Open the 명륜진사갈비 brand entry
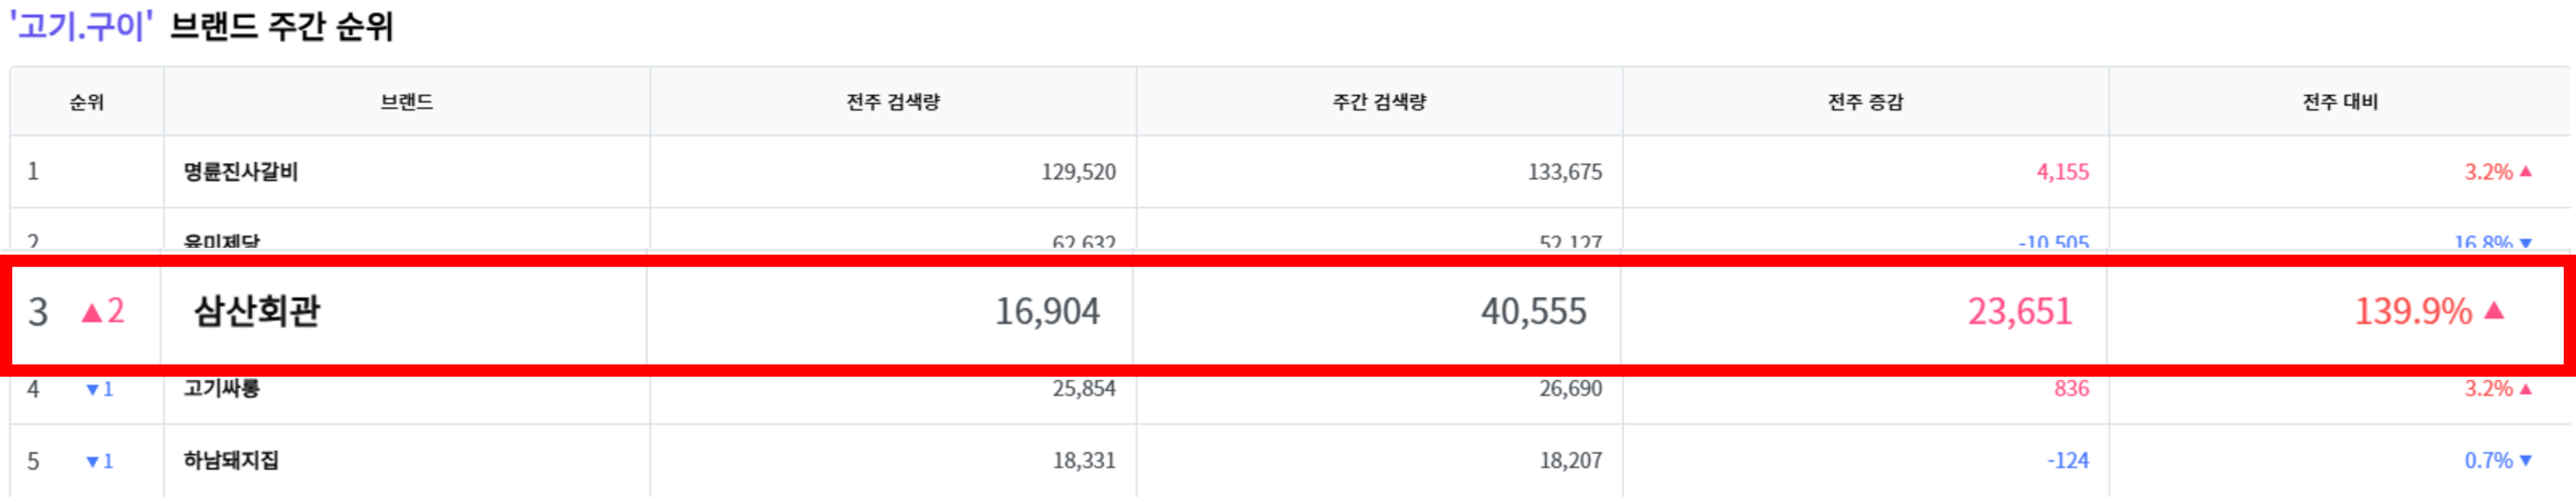The height and width of the screenshot is (497, 2576). [240, 172]
